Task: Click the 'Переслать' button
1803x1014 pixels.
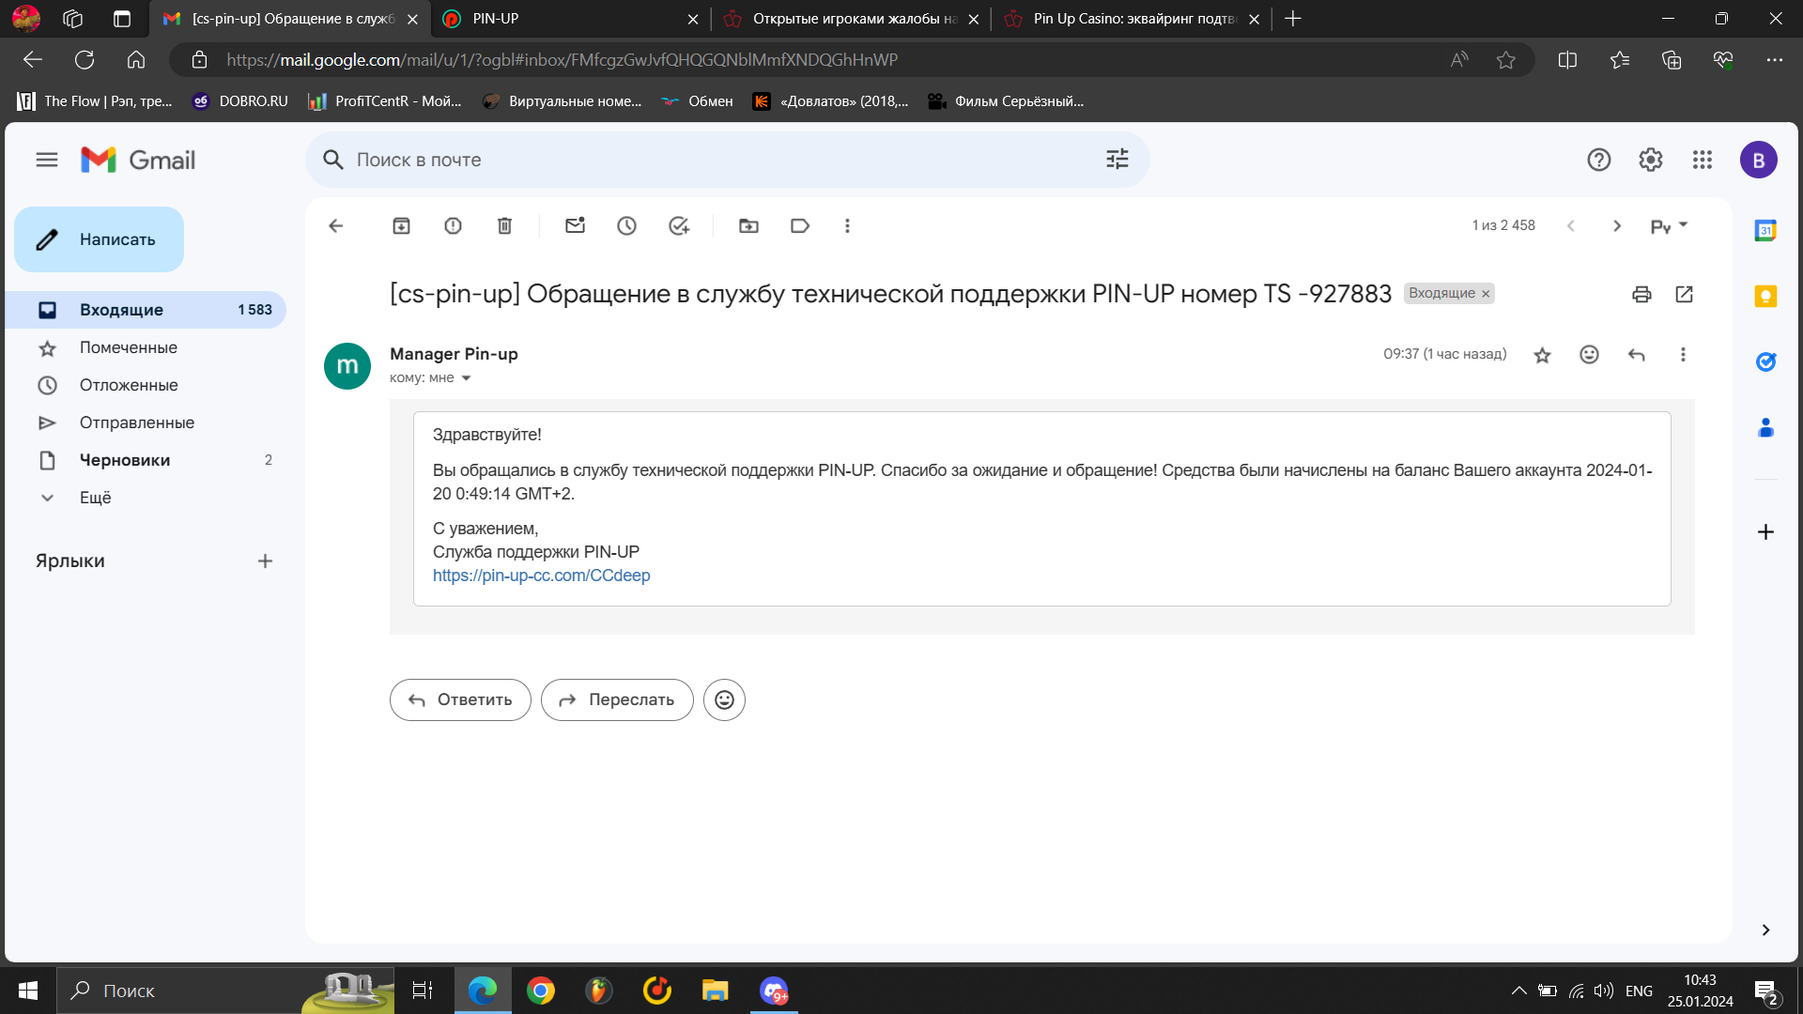Action: [x=617, y=700]
